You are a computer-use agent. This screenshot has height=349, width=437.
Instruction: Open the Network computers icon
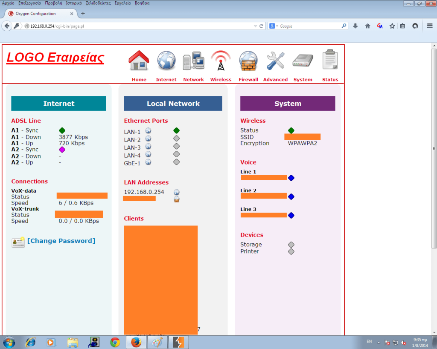pos(193,61)
